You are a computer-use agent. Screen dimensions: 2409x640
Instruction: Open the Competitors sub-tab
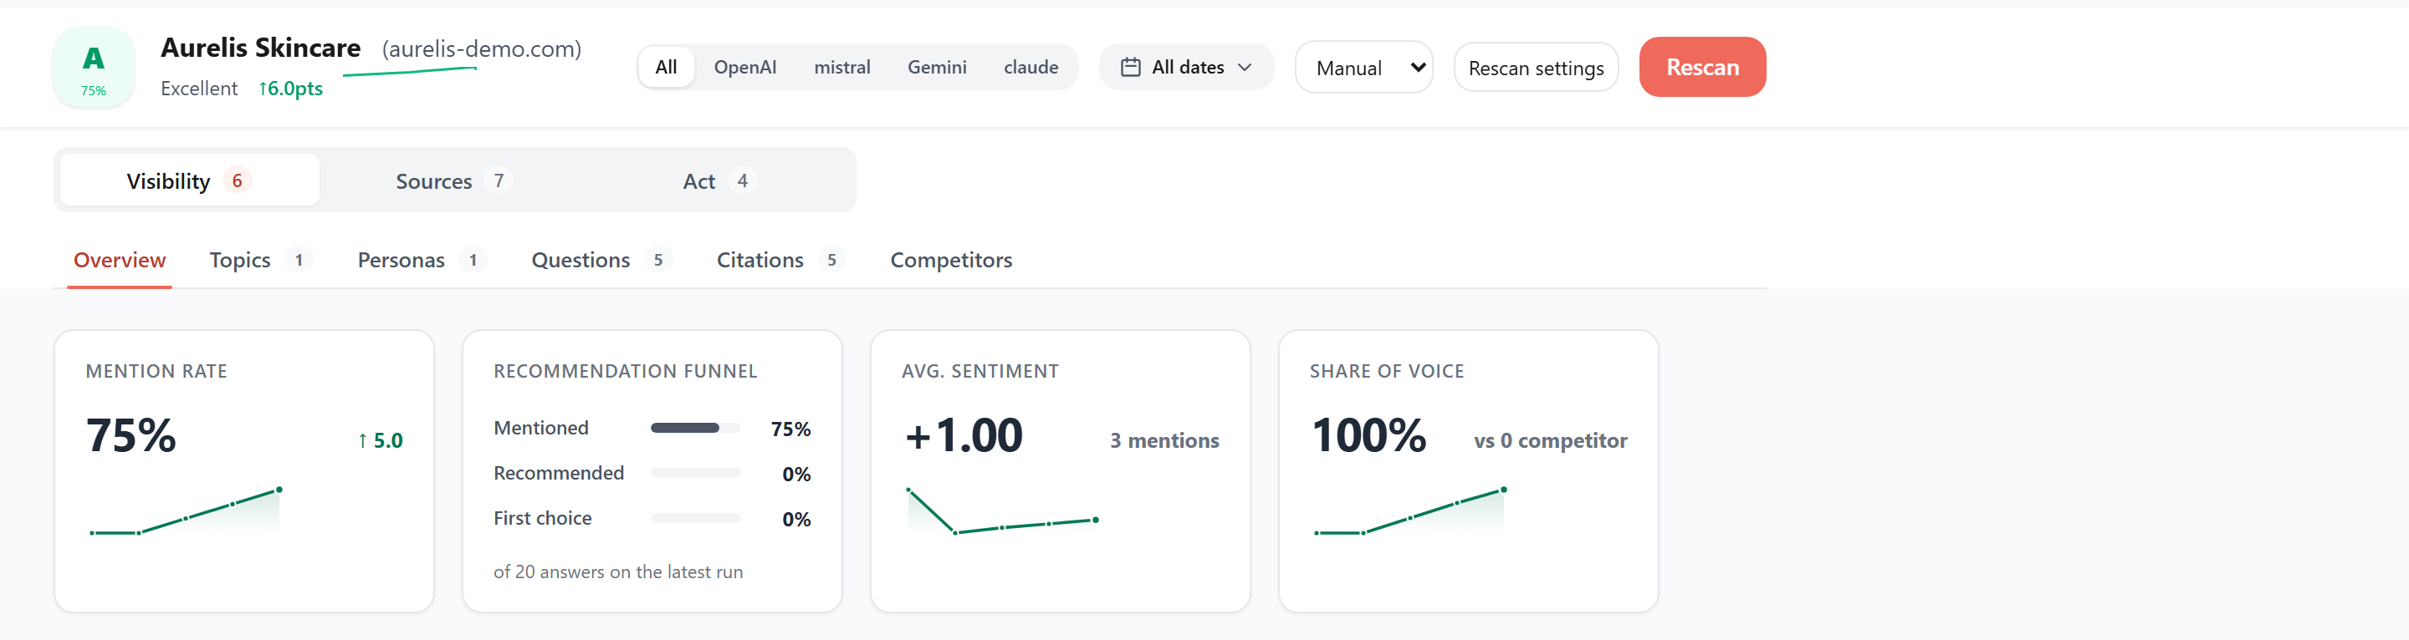point(951,260)
